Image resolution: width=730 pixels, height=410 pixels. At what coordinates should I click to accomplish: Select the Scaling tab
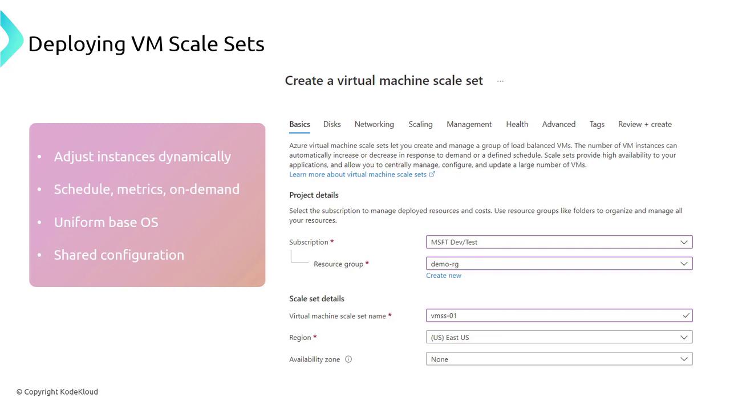pyautogui.click(x=420, y=124)
